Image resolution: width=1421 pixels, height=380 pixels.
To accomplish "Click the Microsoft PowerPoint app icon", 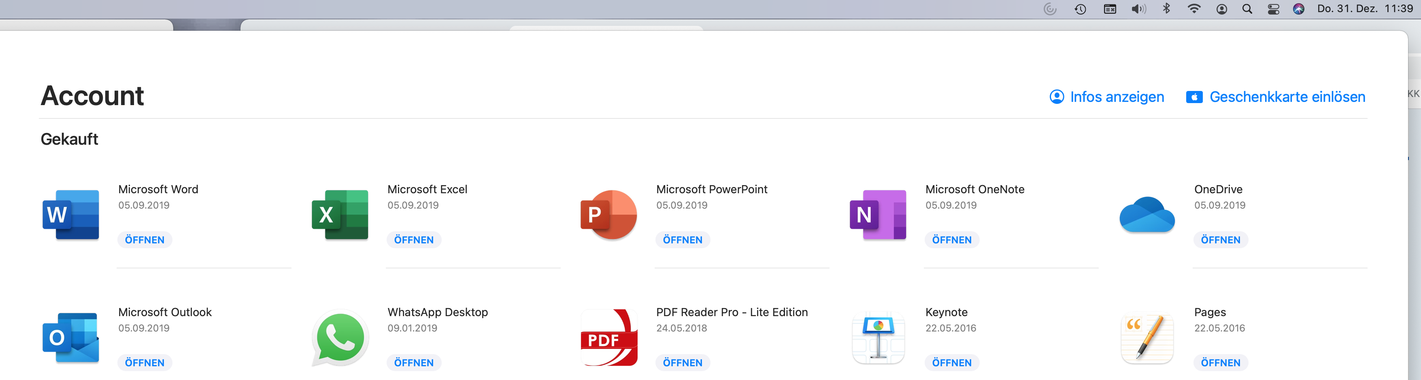I will tap(608, 215).
